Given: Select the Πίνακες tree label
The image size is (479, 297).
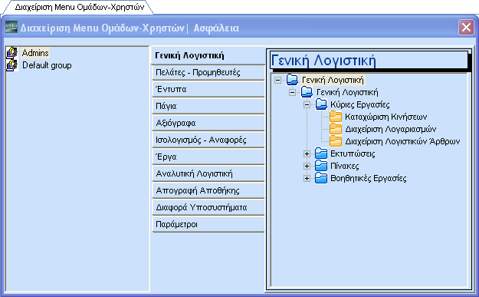Looking at the screenshot, I should coord(345,166).
